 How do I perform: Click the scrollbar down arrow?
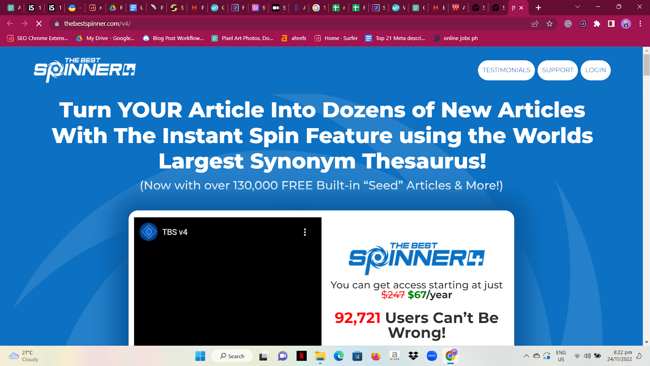[646, 342]
